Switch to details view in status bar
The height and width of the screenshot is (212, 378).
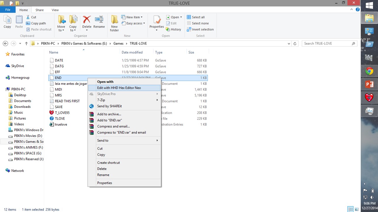pyautogui.click(x=351, y=209)
